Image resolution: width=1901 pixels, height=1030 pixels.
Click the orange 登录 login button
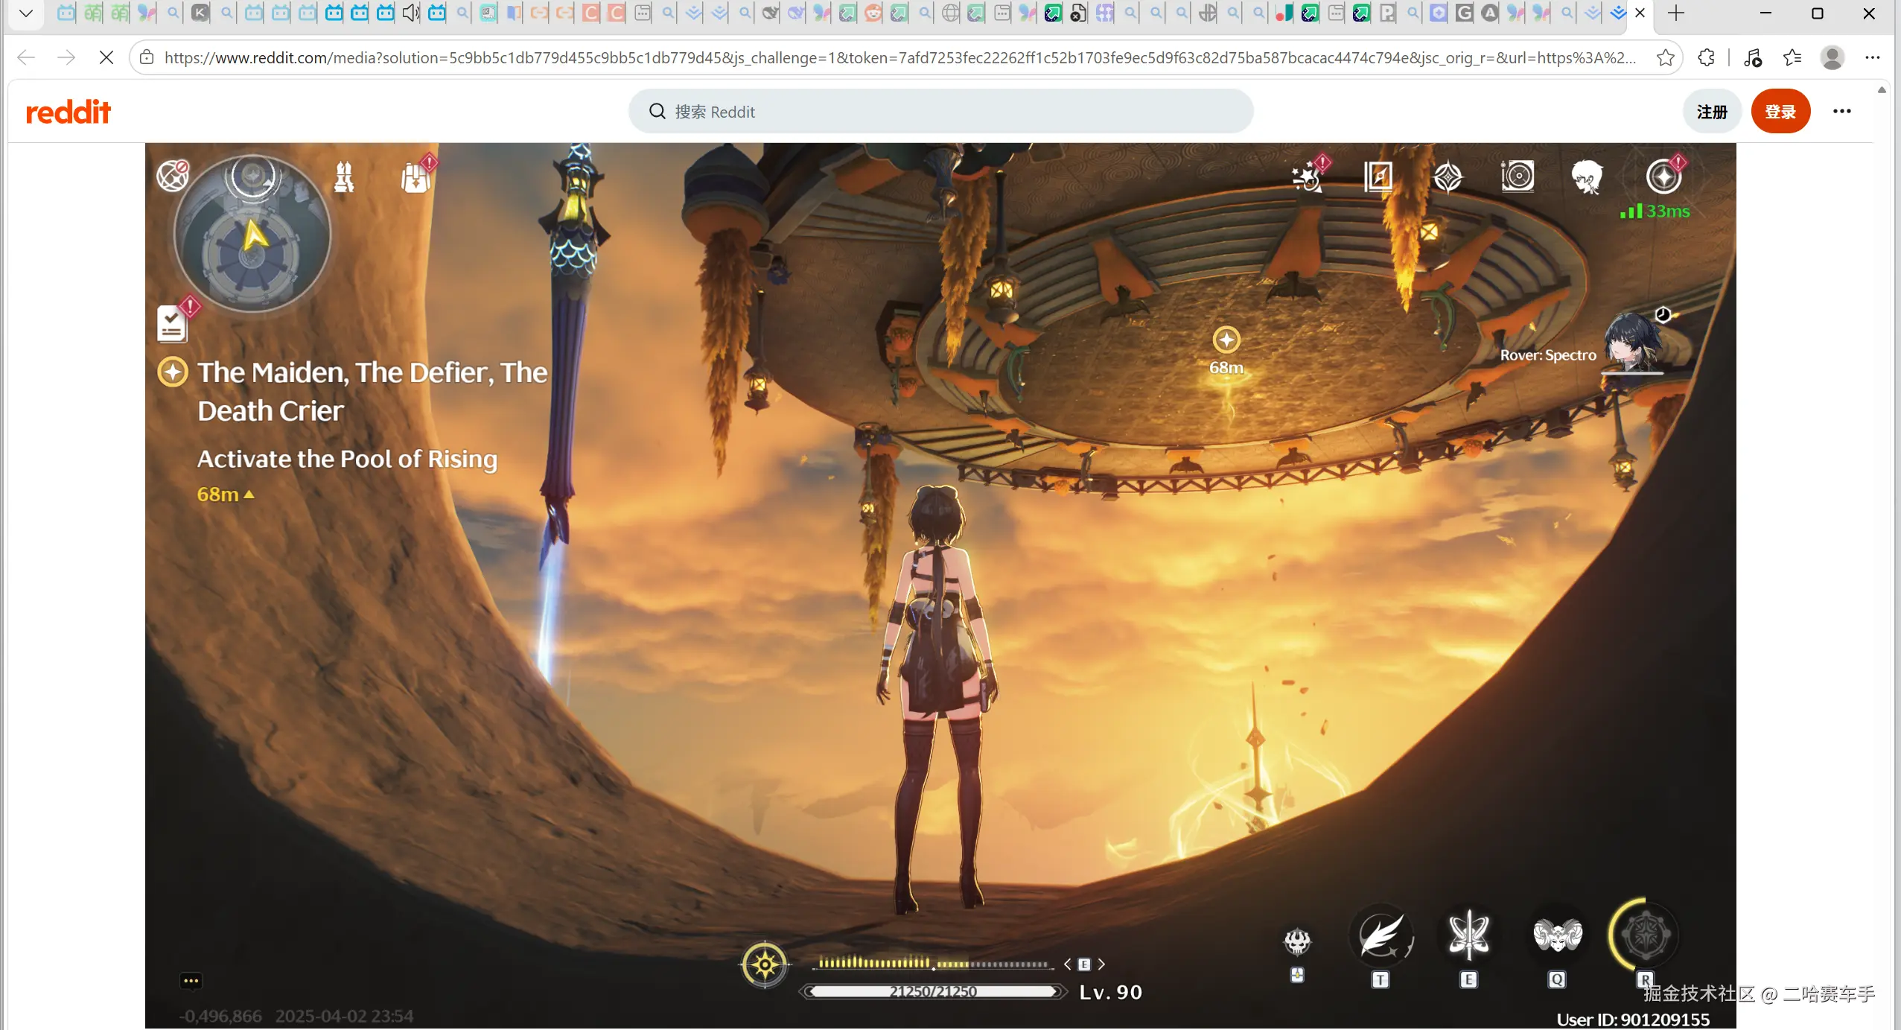click(x=1780, y=112)
